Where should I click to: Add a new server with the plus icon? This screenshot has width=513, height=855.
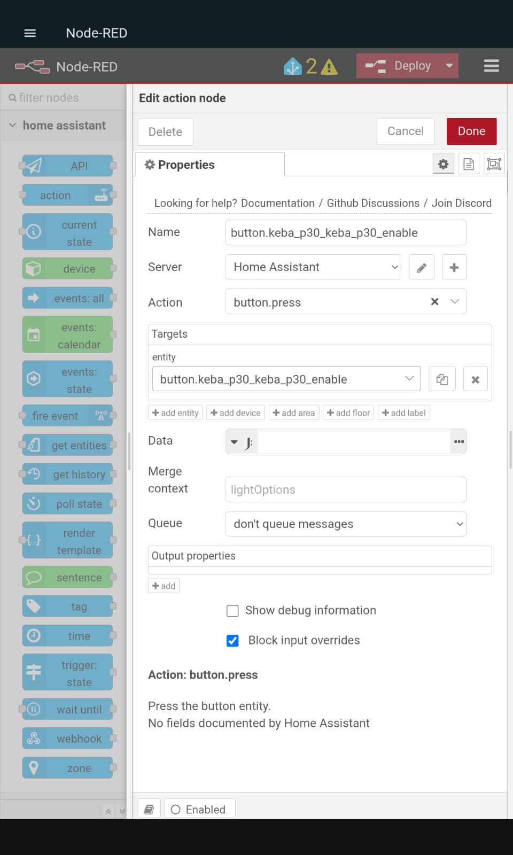tap(454, 267)
